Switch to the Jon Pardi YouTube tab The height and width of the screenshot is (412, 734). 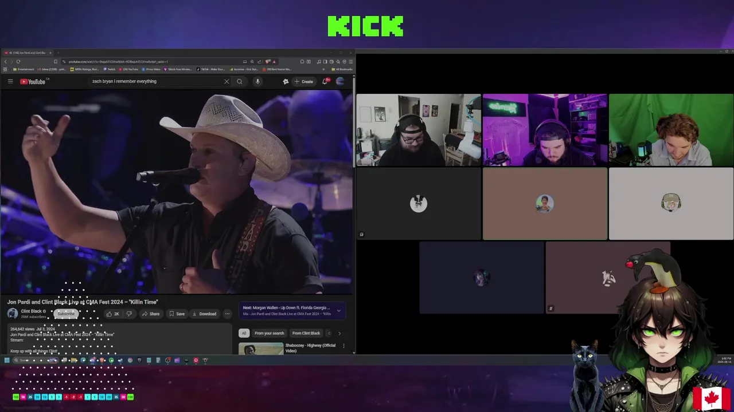pyautogui.click(x=28, y=53)
